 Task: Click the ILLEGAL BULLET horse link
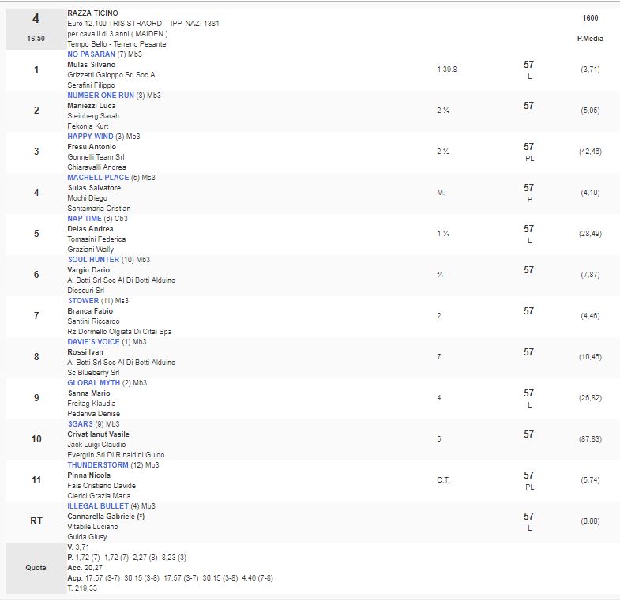point(97,505)
